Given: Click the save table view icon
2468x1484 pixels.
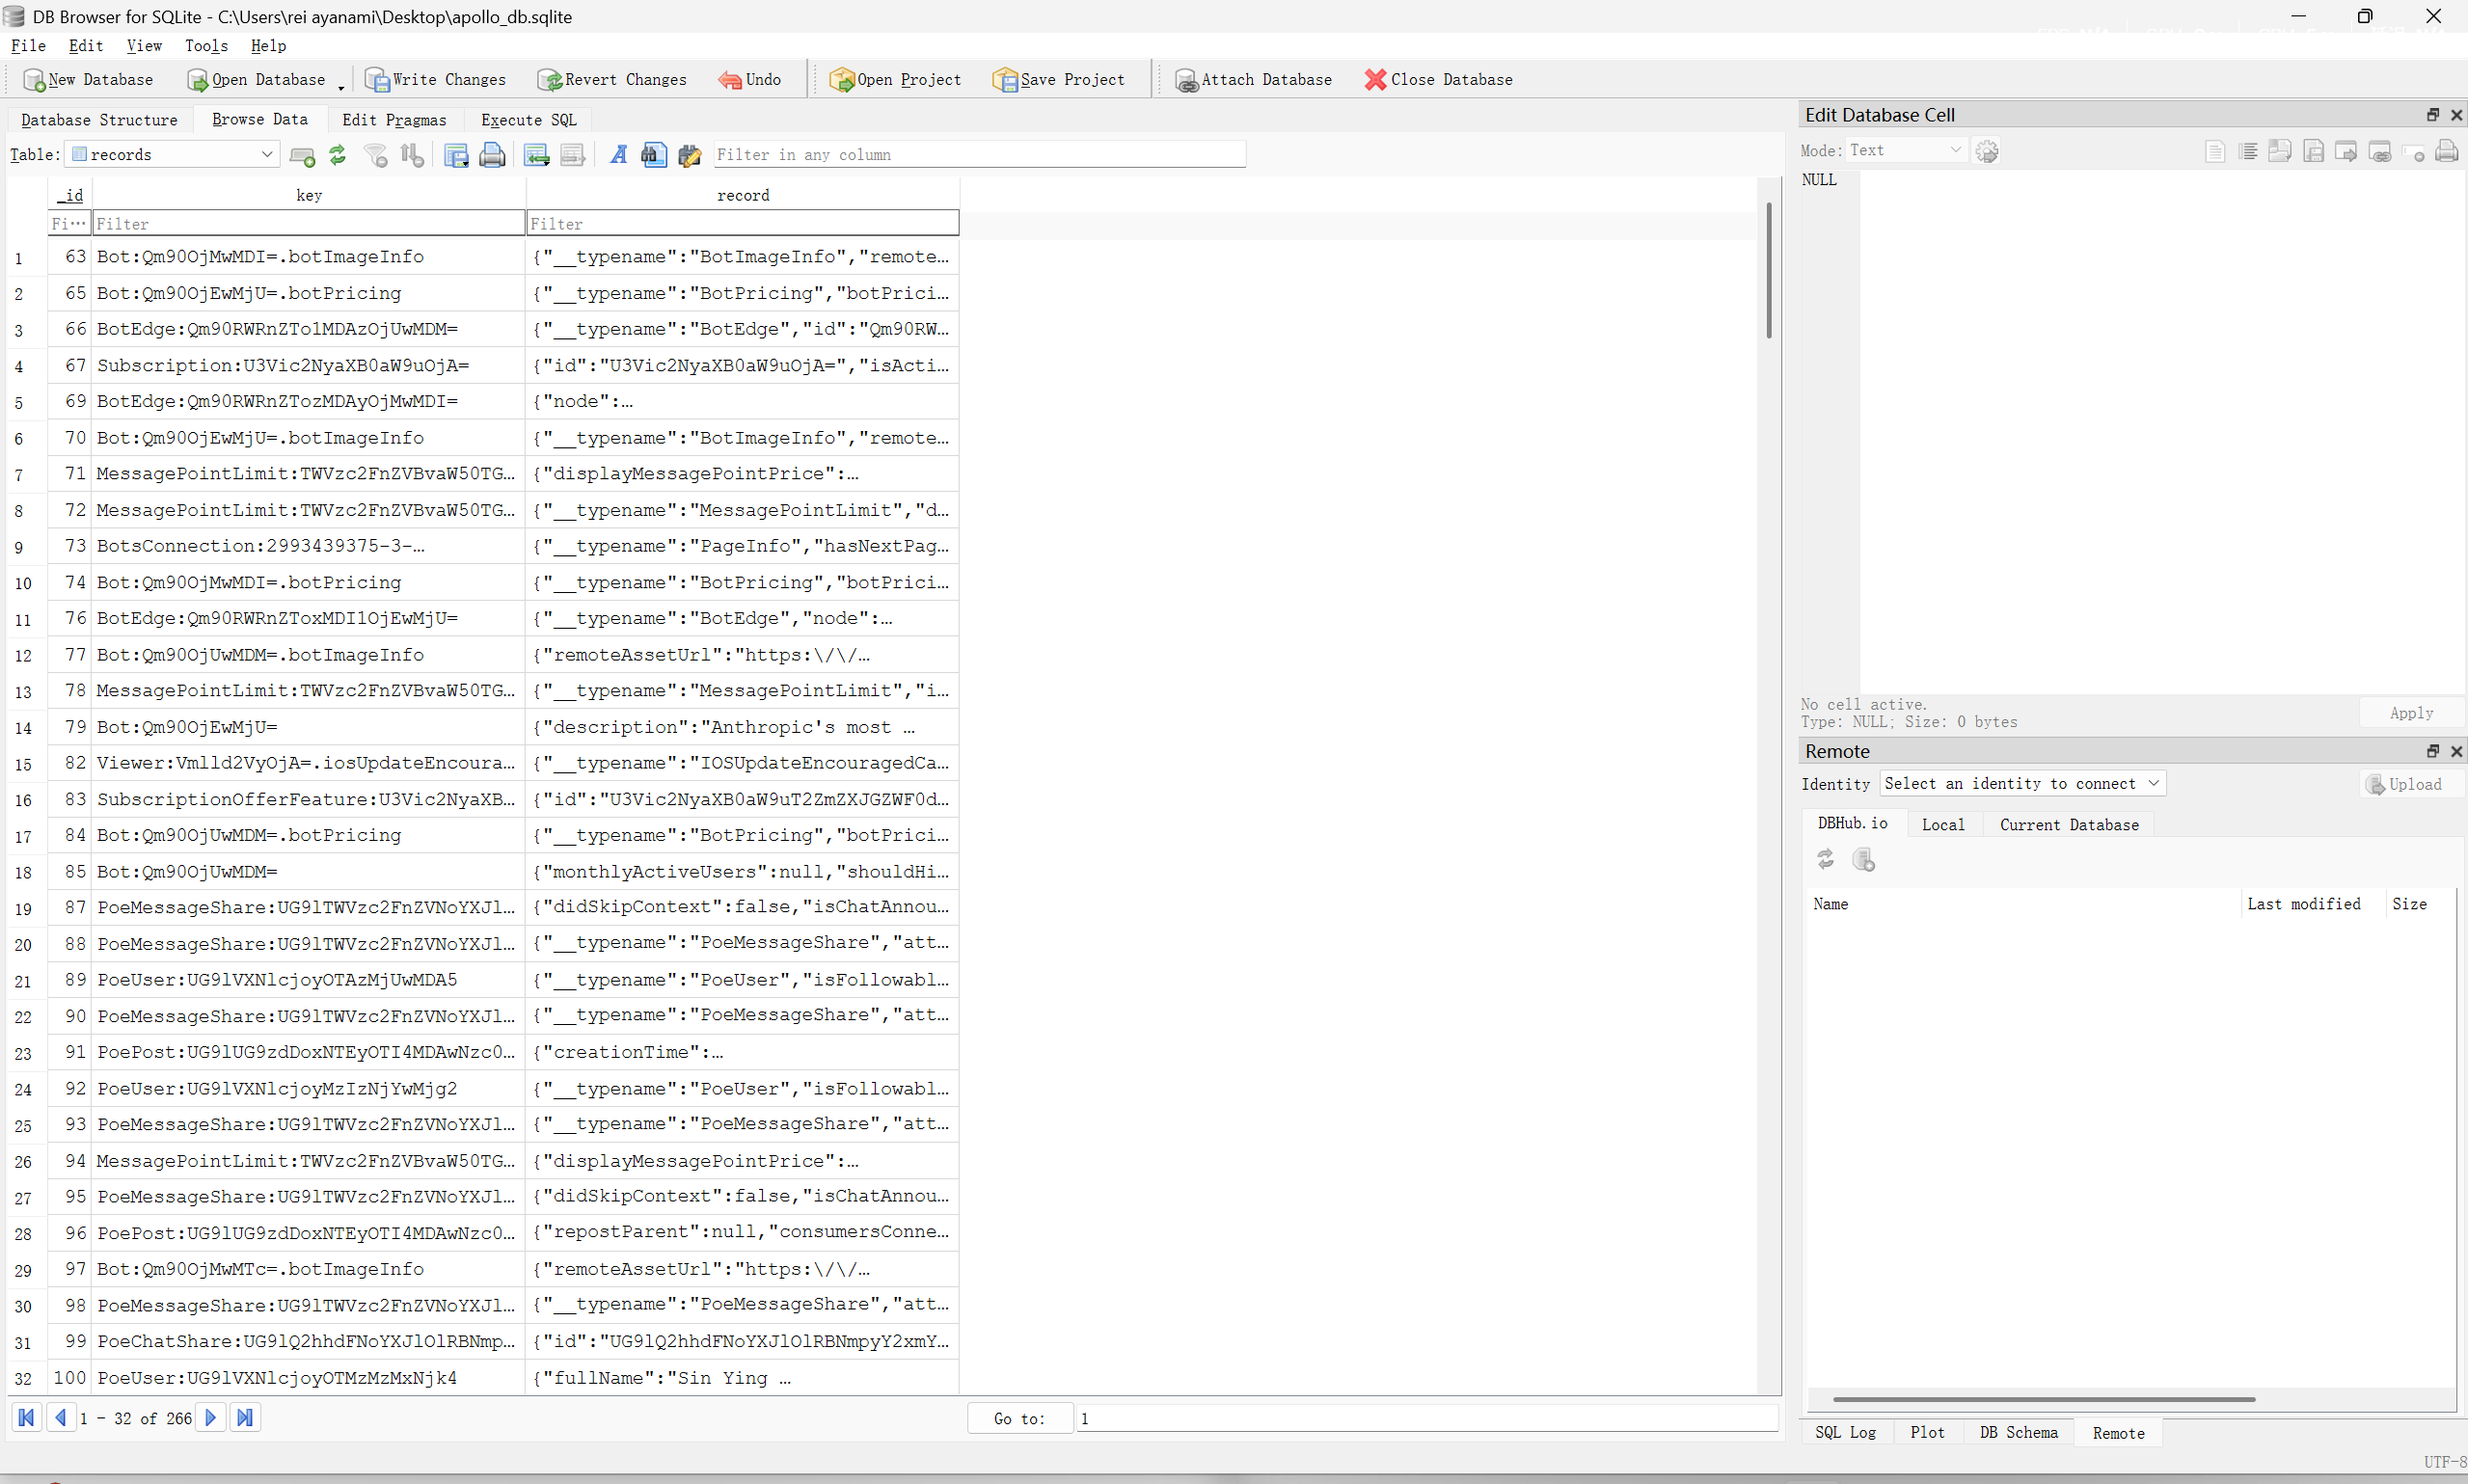Looking at the screenshot, I should (456, 155).
